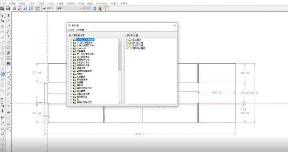
Task: Click the Save floppy disk icon
Action: [8, 8]
